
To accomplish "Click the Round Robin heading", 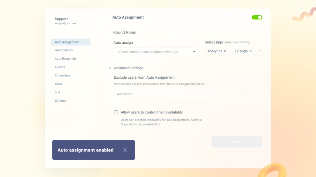I will [x=125, y=32].
